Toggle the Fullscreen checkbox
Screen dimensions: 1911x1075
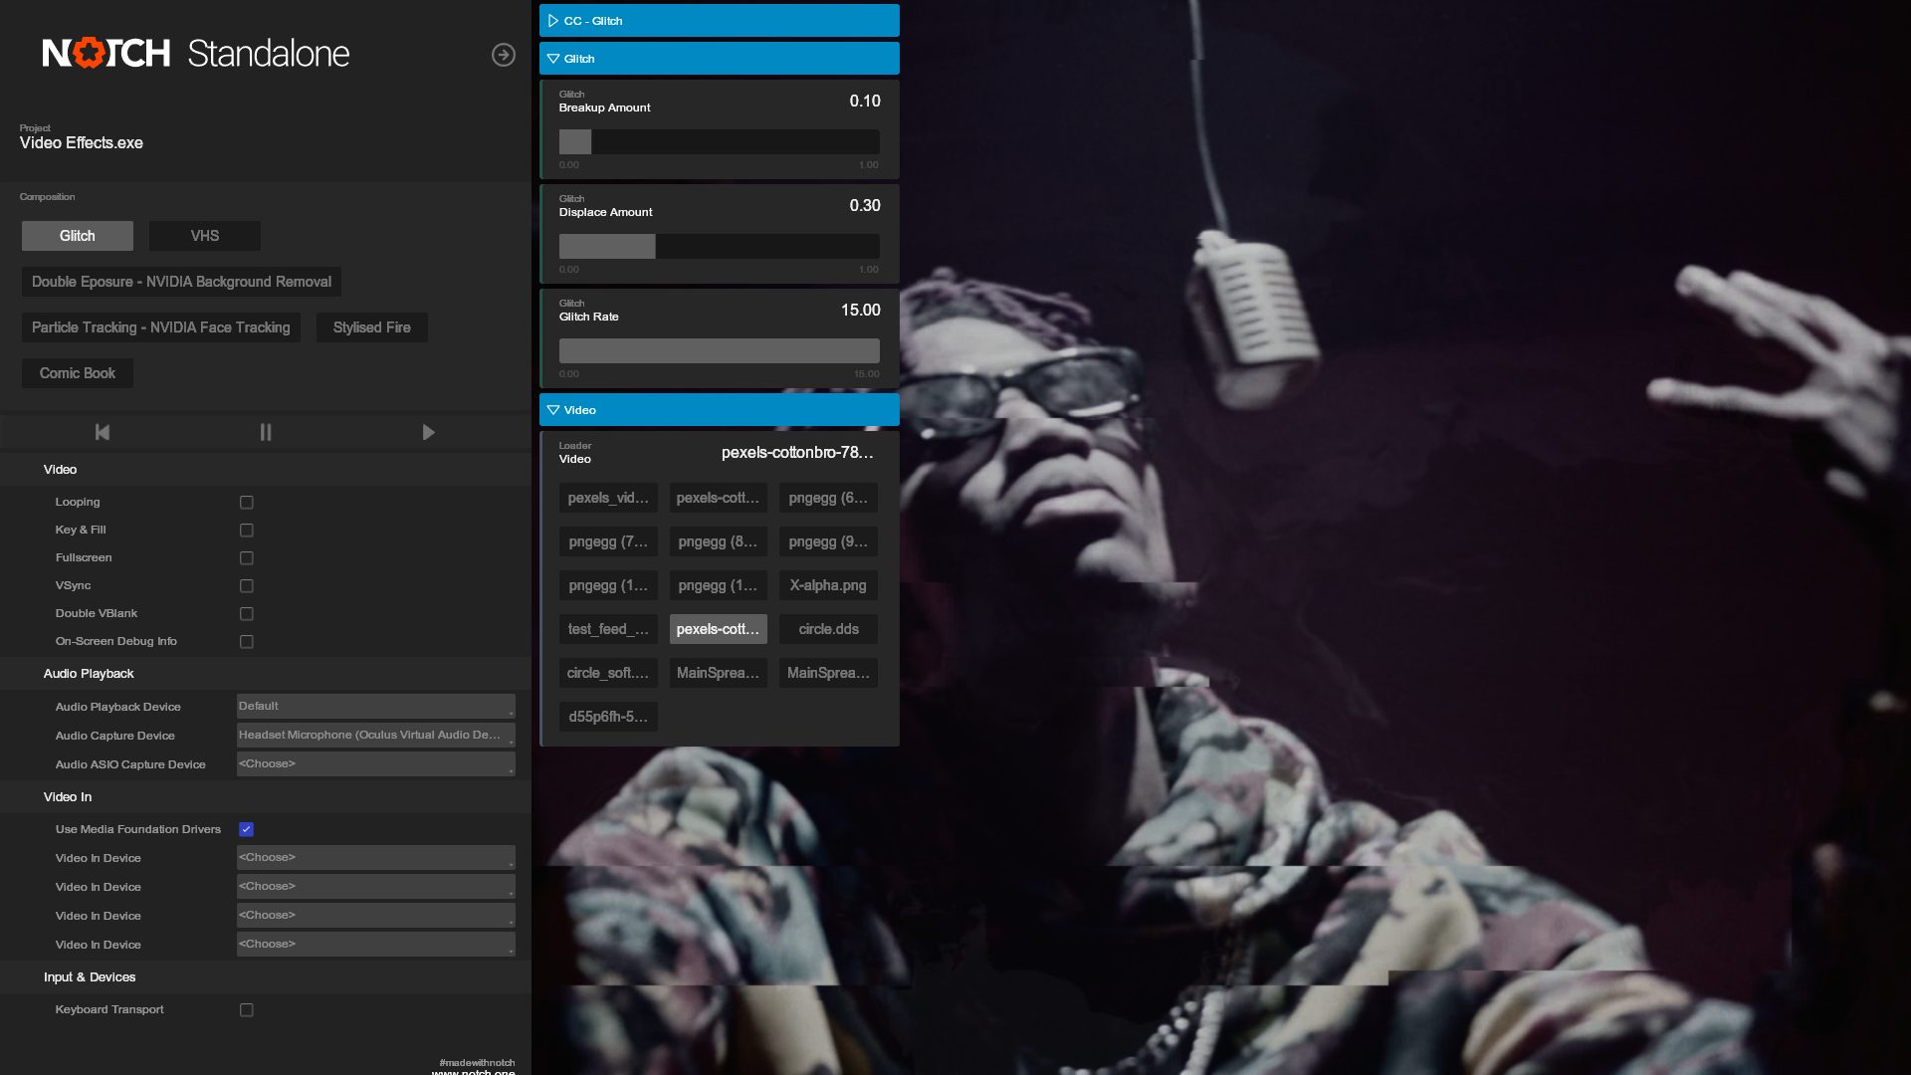(247, 558)
